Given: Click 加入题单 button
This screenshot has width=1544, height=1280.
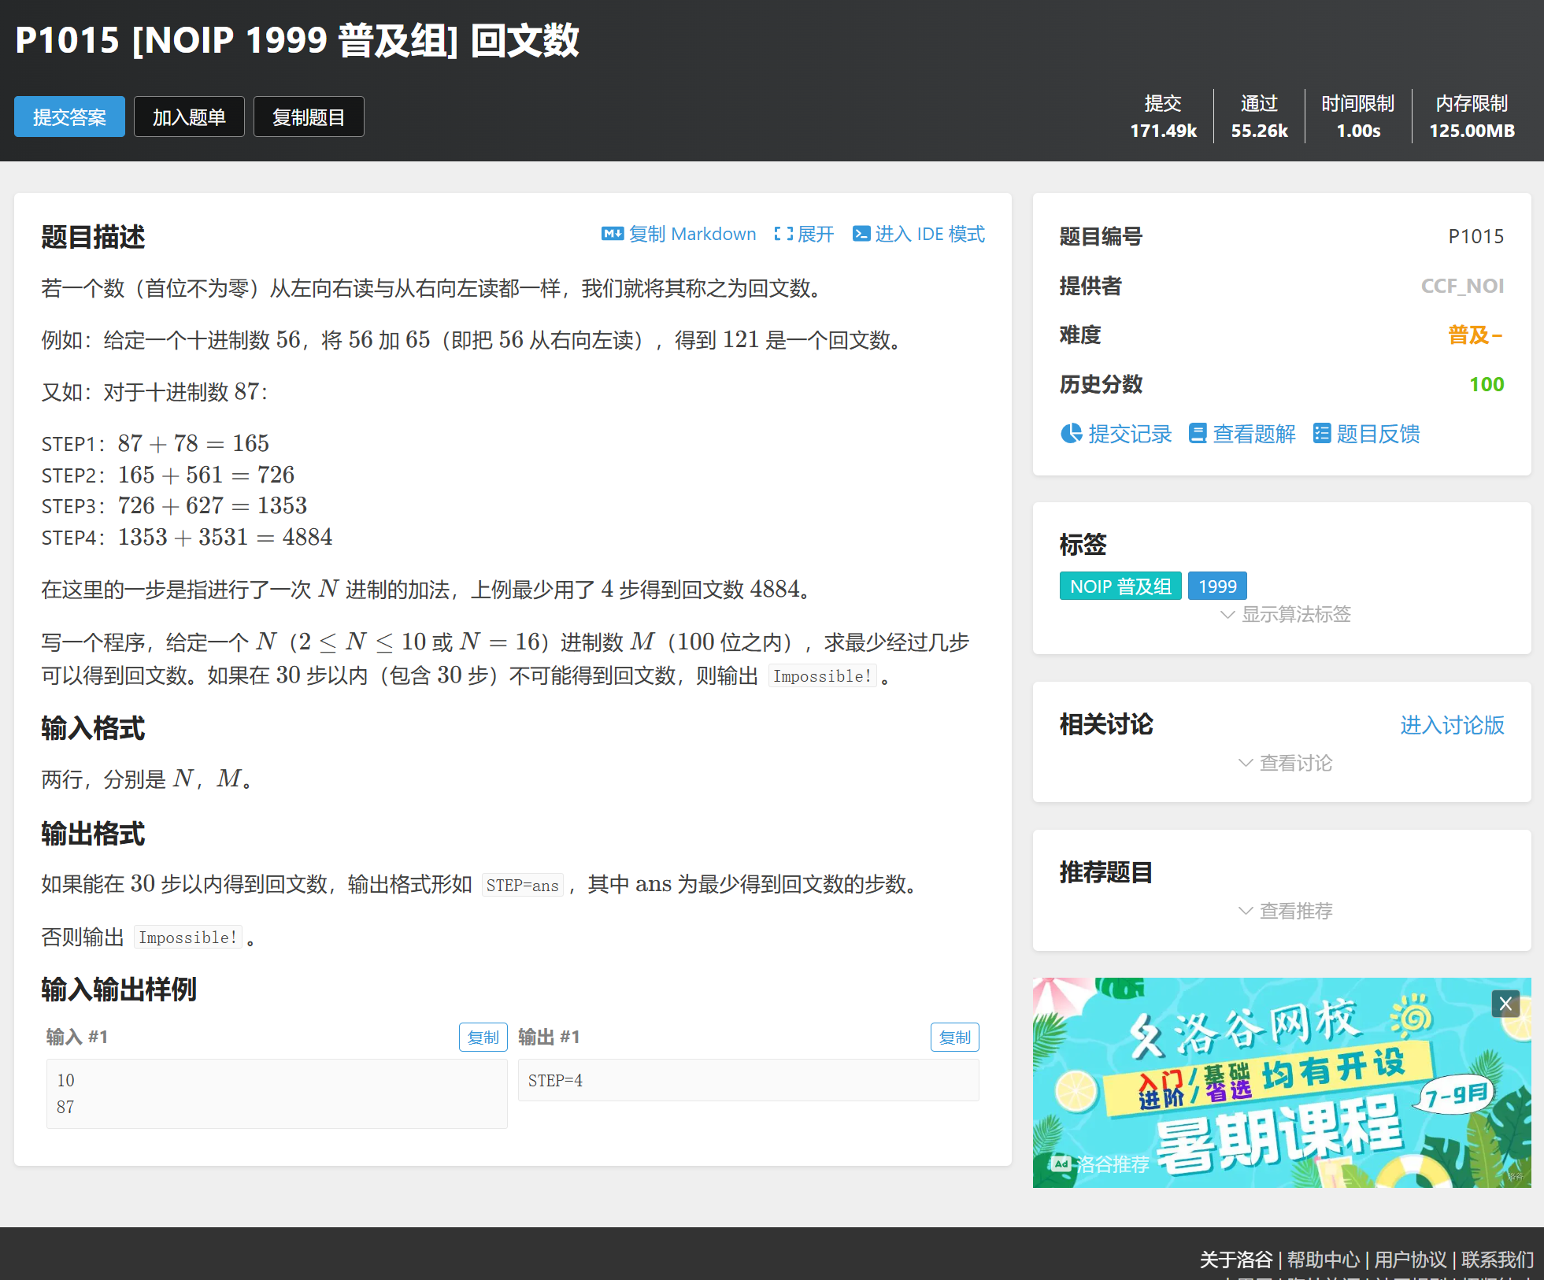Looking at the screenshot, I should (x=189, y=117).
